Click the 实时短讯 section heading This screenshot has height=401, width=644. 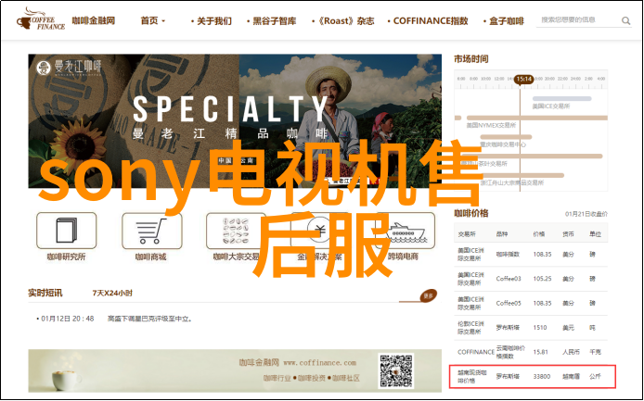(45, 294)
